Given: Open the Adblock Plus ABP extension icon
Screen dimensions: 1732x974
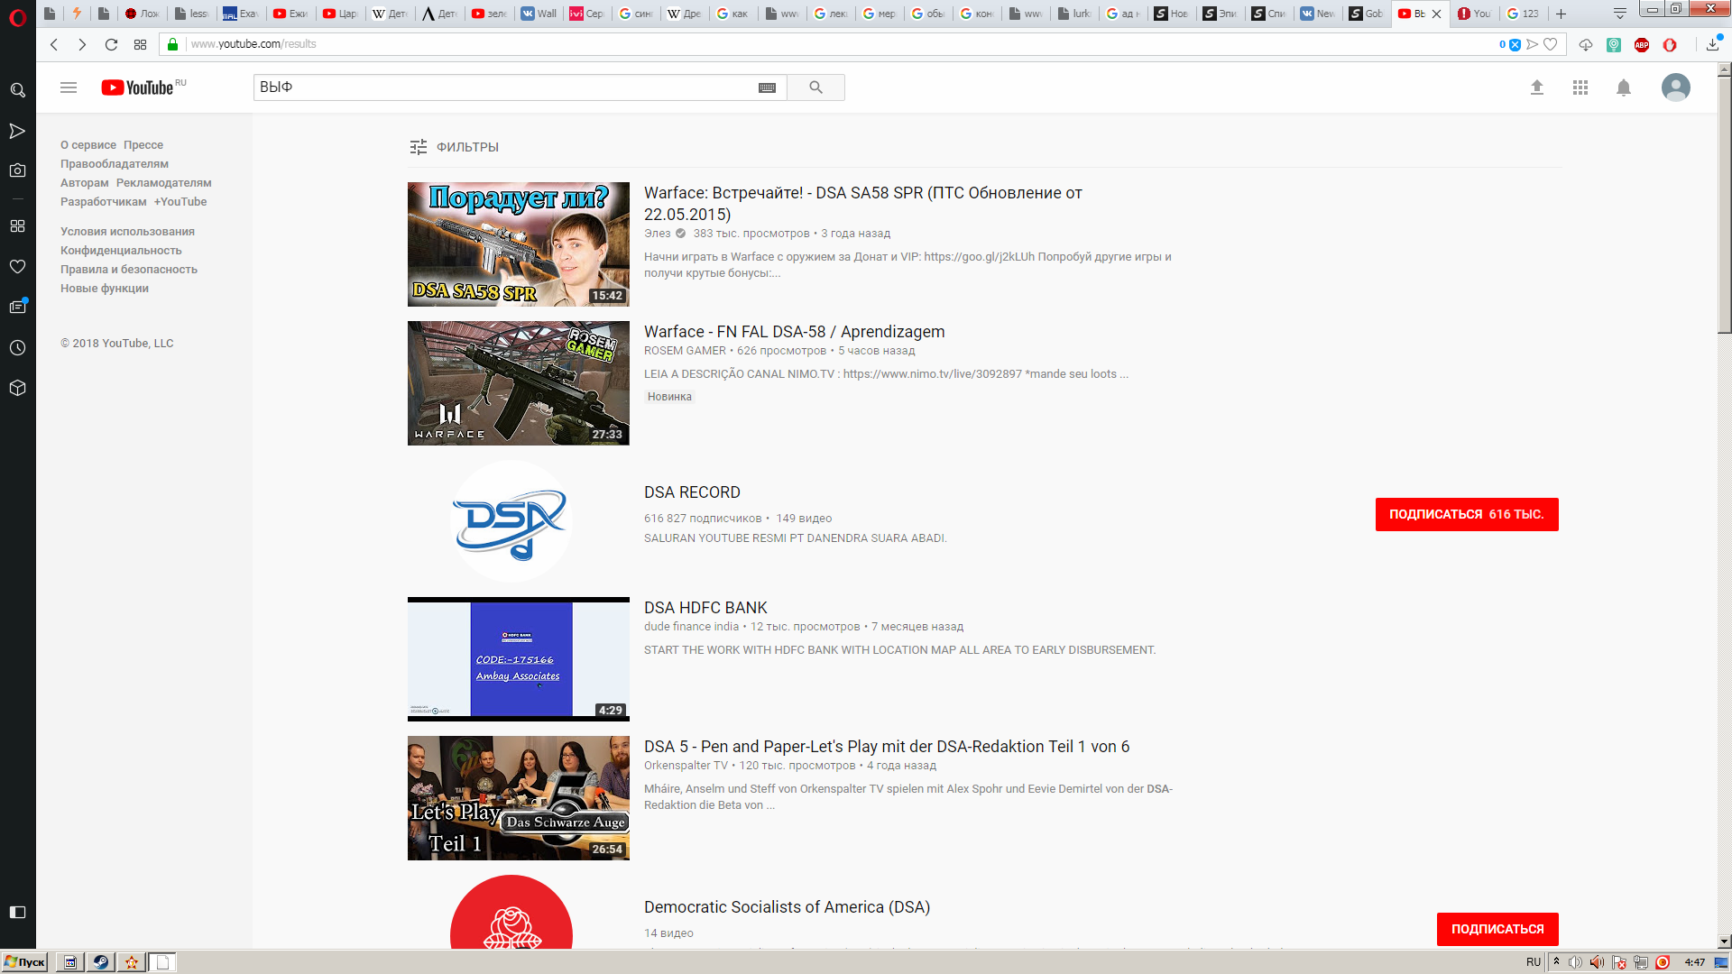Looking at the screenshot, I should tap(1642, 44).
